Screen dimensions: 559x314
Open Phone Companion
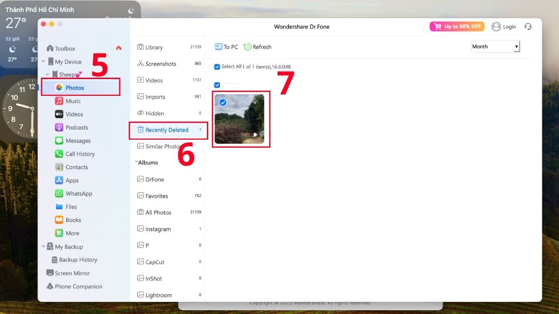point(74,287)
